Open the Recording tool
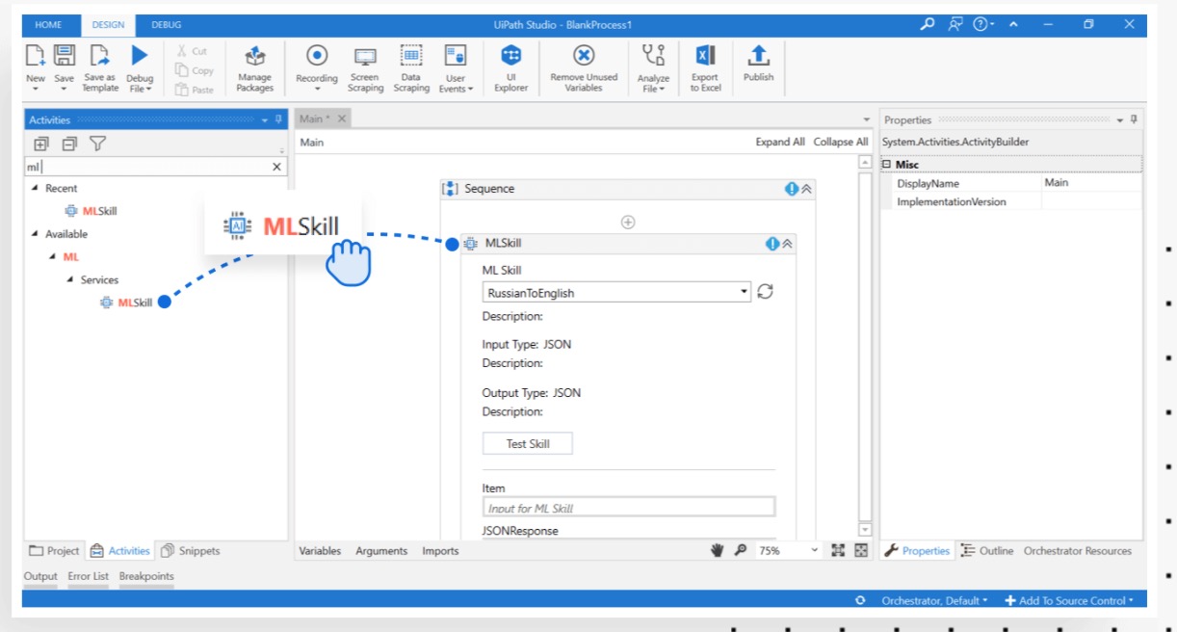Screen dimensions: 1177x632 point(317,68)
